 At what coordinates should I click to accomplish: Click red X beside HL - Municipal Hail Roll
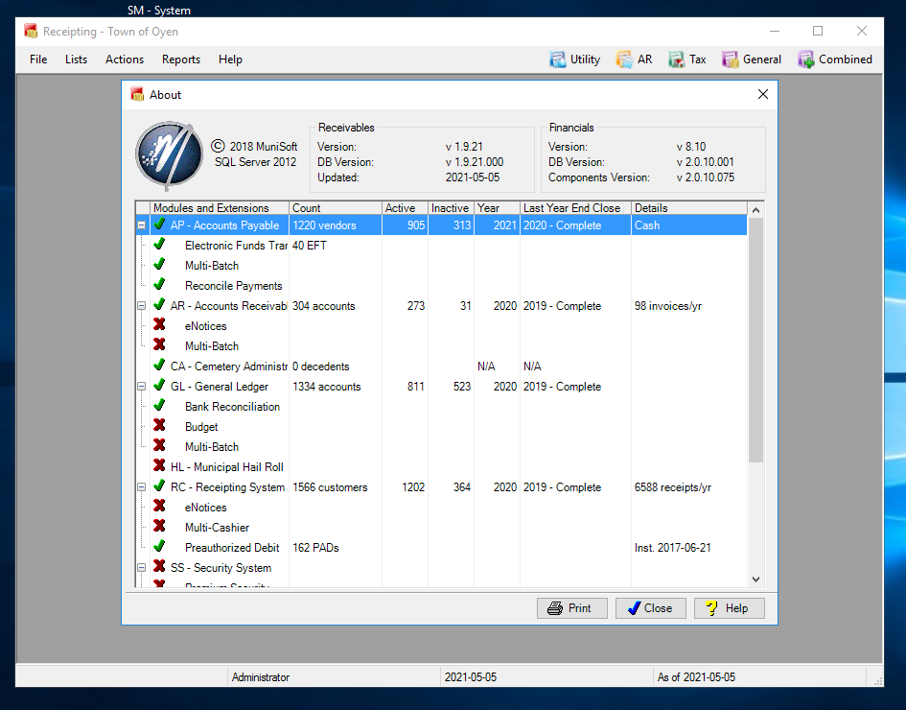159,466
